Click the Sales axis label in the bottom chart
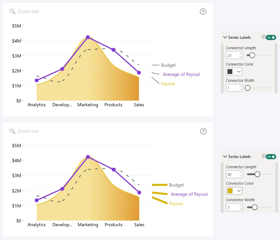The width and height of the screenshot is (280, 240). tap(139, 225)
